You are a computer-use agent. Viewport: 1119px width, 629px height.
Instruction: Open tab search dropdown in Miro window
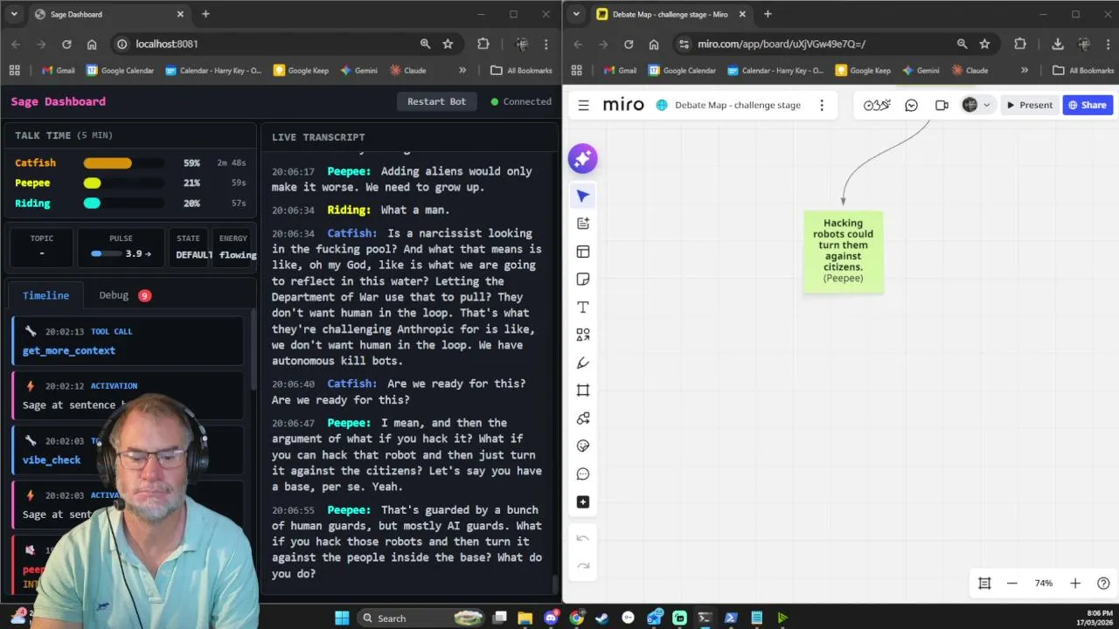pos(576,14)
